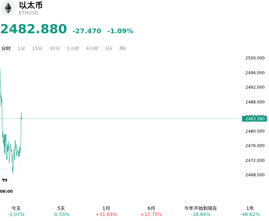This screenshot has height=221, width=269.
Task: Click the 2483.380 current price label
Action: point(255,119)
